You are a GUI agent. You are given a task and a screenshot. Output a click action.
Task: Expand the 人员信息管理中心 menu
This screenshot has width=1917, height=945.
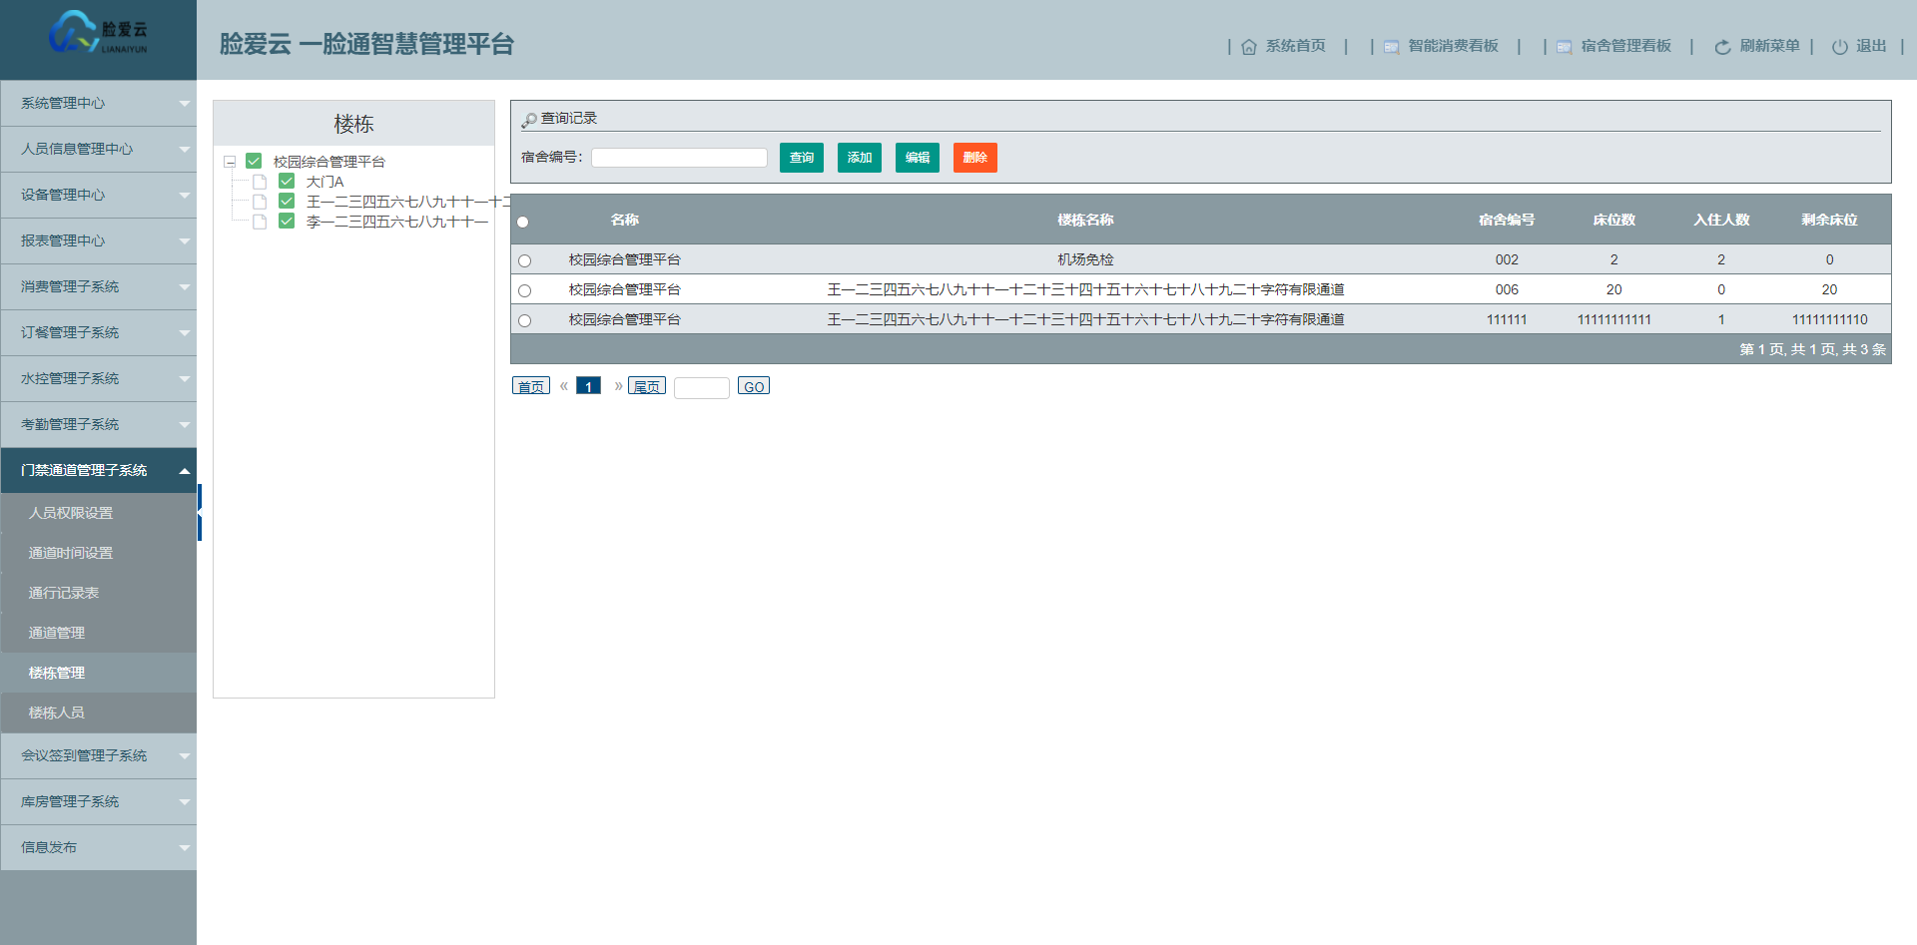98,149
